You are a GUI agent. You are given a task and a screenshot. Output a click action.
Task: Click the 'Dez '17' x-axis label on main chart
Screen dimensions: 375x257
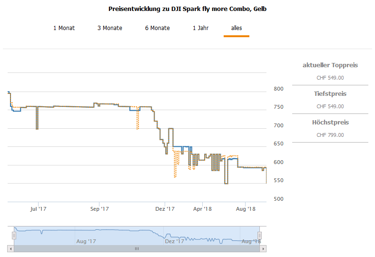[x=165, y=209]
